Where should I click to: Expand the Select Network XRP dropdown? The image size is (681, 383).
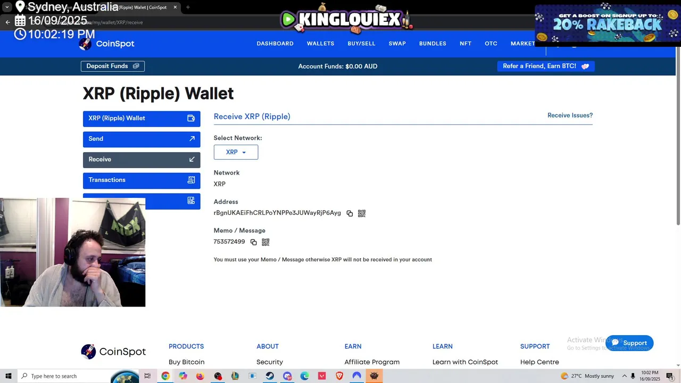coord(236,152)
